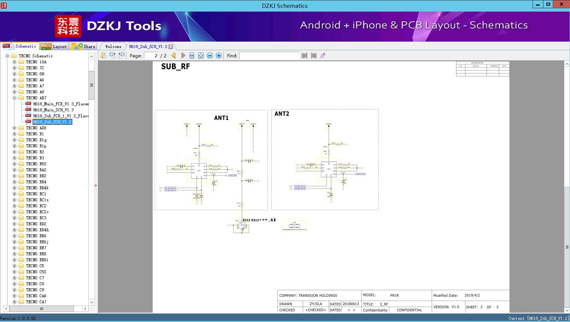Expand the TECNO CA7 folder
570x322 pixels.
tap(14, 302)
